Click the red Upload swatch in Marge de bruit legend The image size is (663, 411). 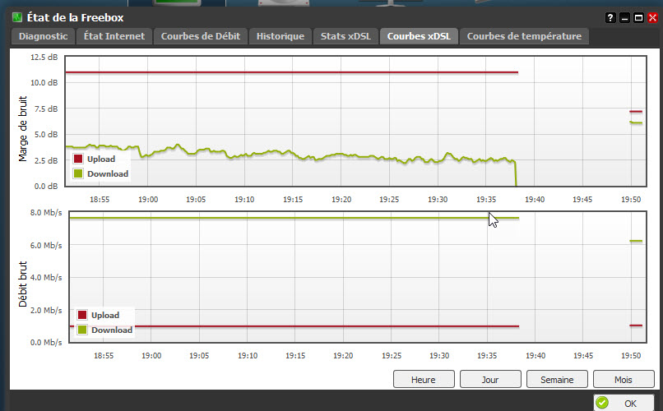pos(78,159)
